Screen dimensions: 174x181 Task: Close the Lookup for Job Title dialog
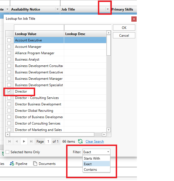[134, 19]
